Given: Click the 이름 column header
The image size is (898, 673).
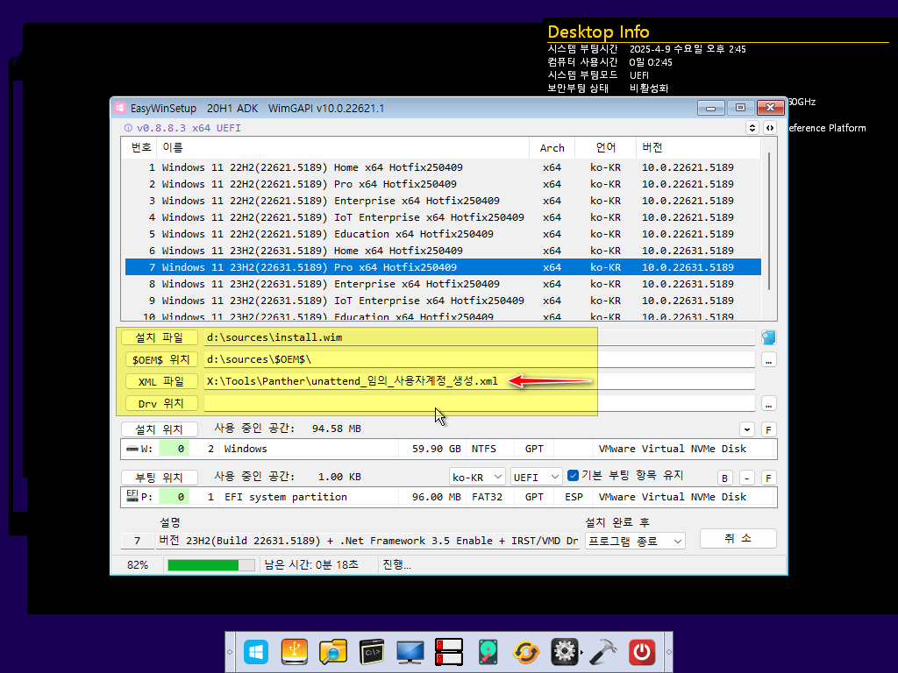Looking at the screenshot, I should pos(343,147).
